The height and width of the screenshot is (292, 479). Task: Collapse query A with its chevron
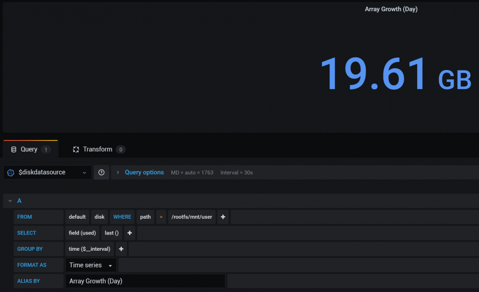[10, 201]
